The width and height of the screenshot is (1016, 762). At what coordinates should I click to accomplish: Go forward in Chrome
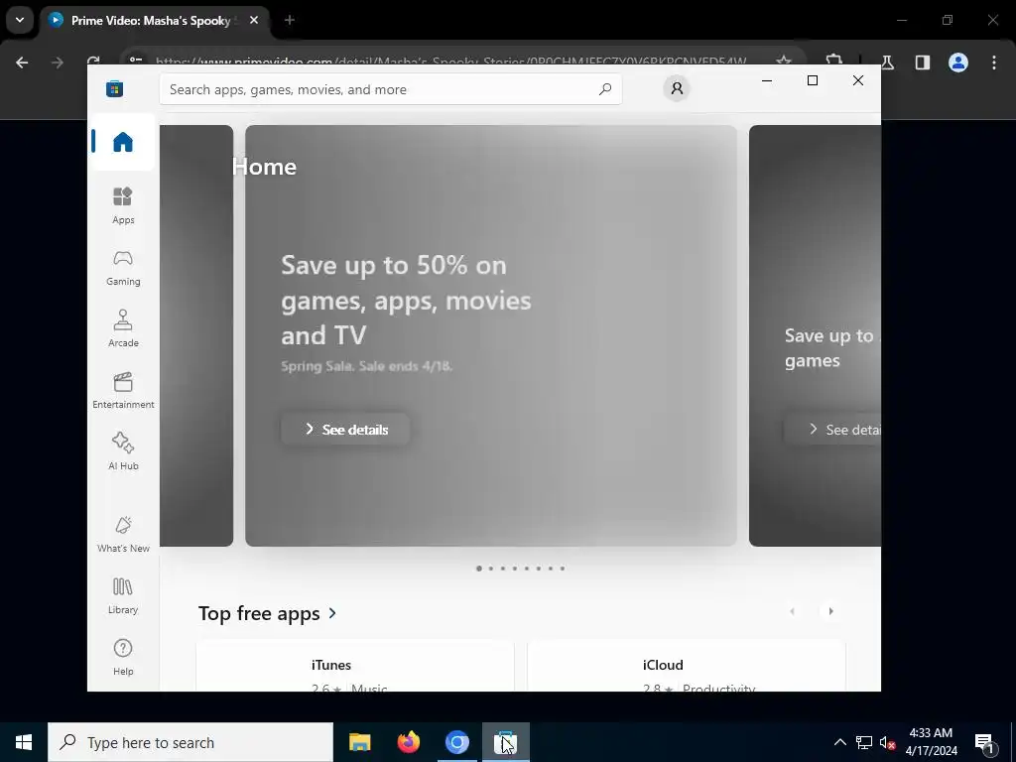point(57,63)
